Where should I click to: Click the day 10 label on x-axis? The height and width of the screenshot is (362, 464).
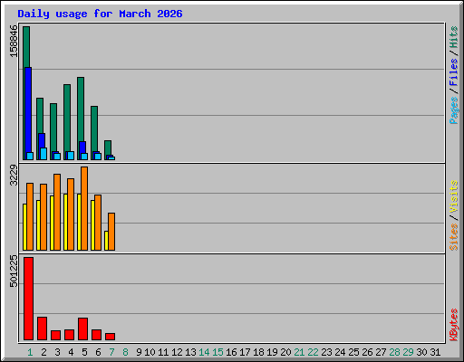tap(150, 352)
